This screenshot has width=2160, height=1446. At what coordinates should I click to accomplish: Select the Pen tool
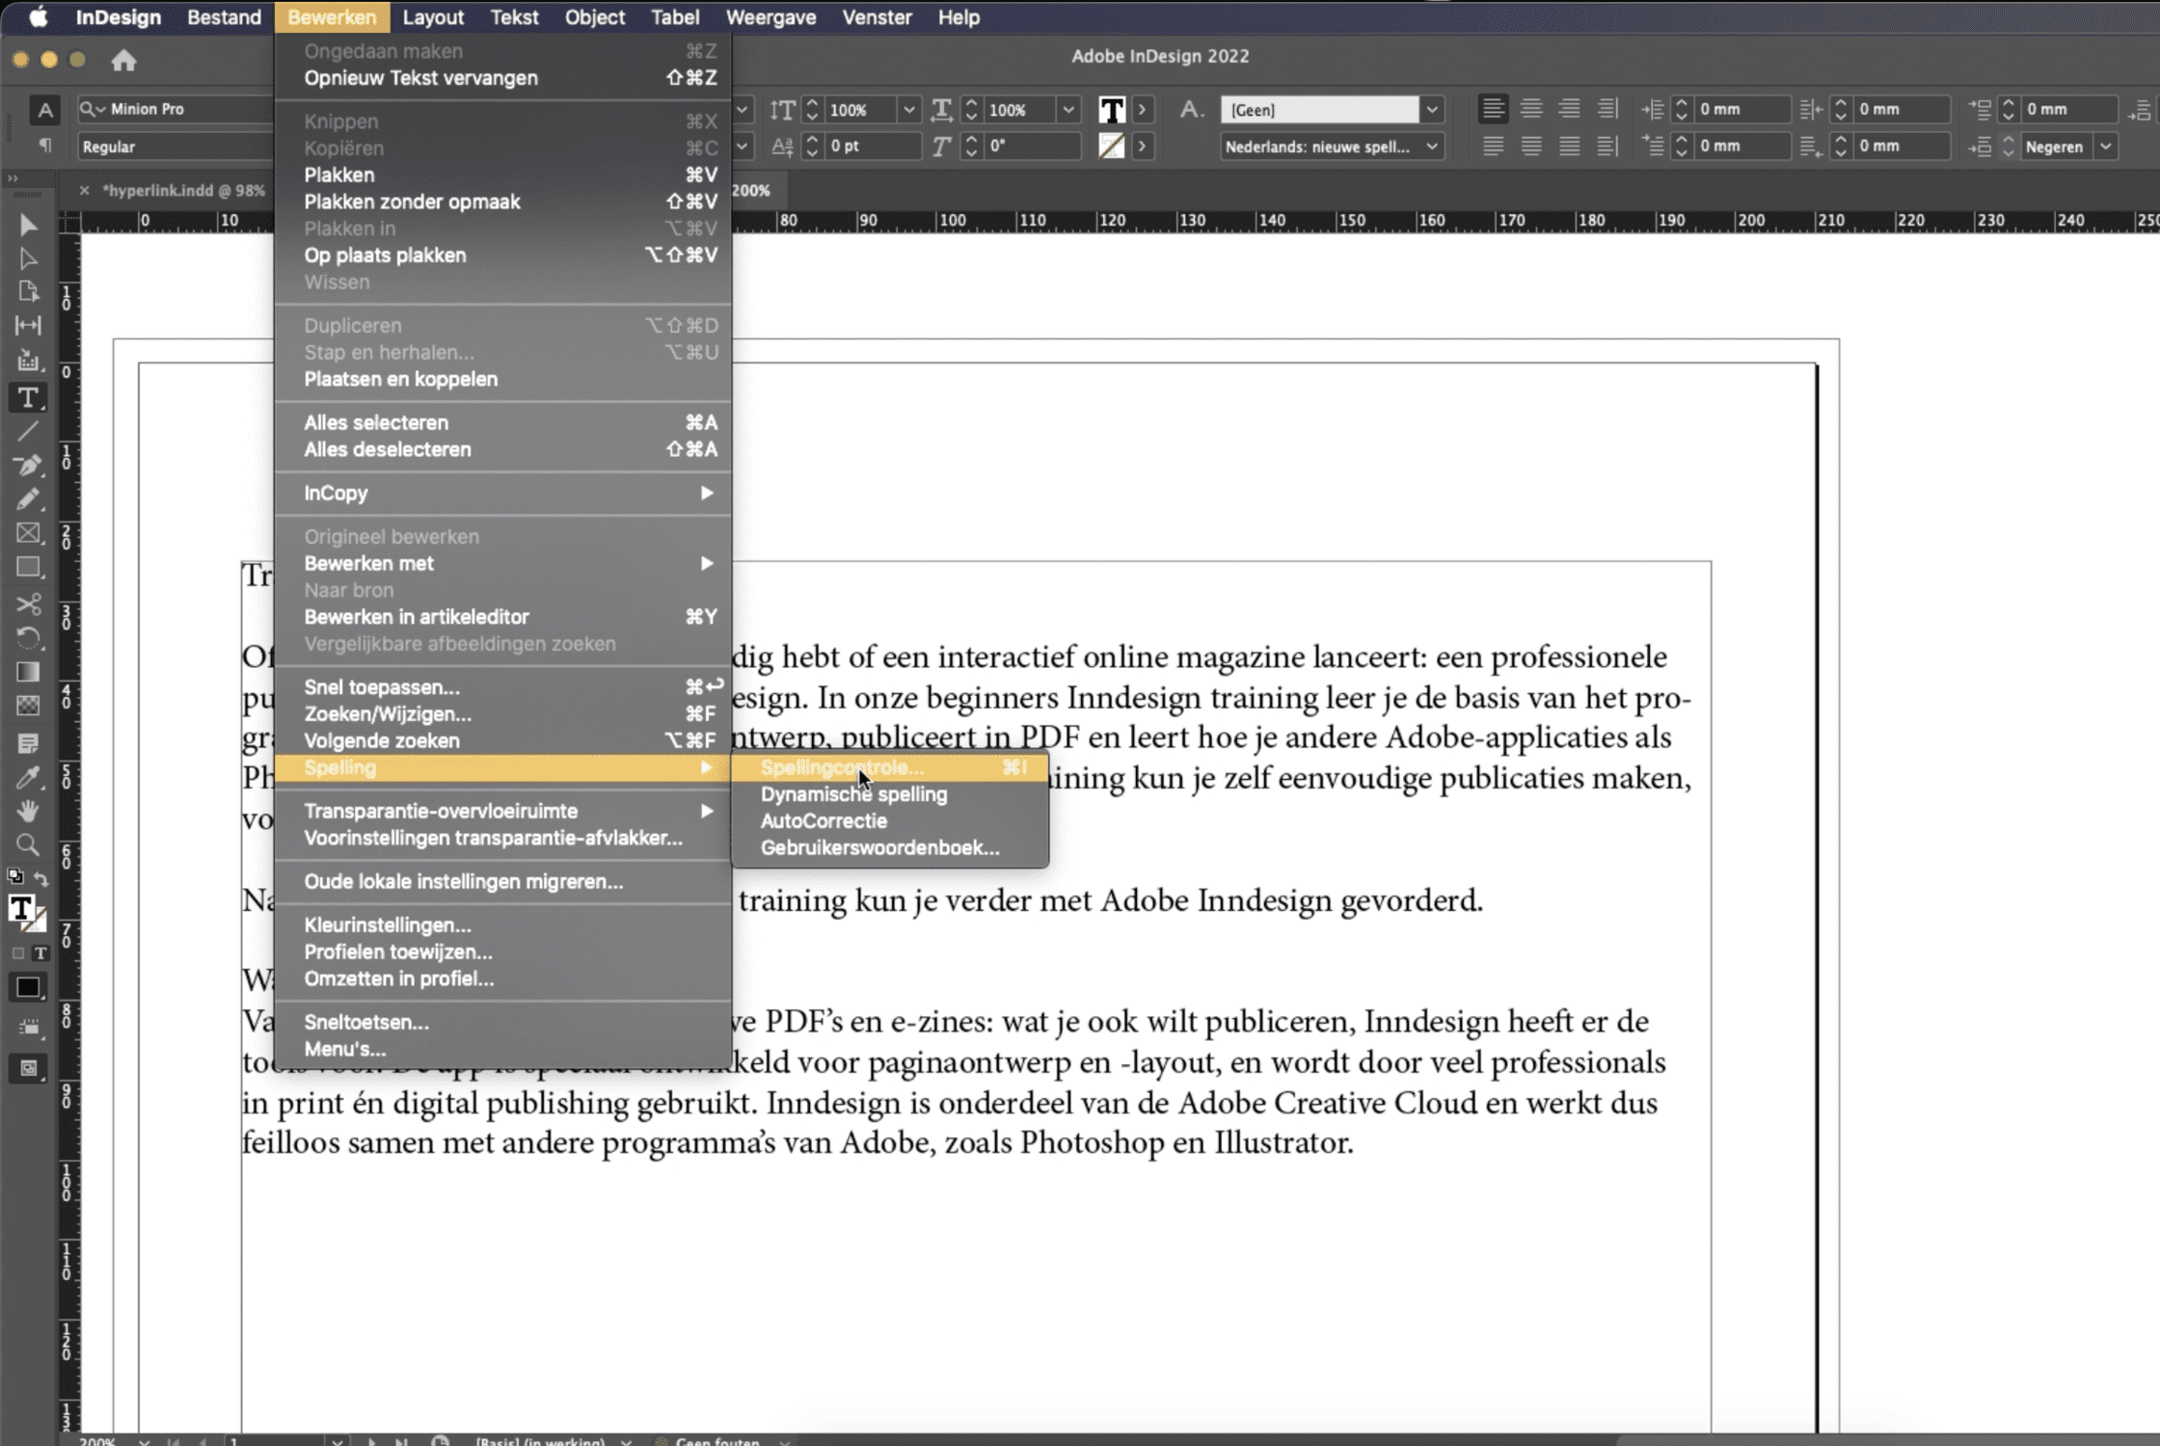click(x=28, y=466)
